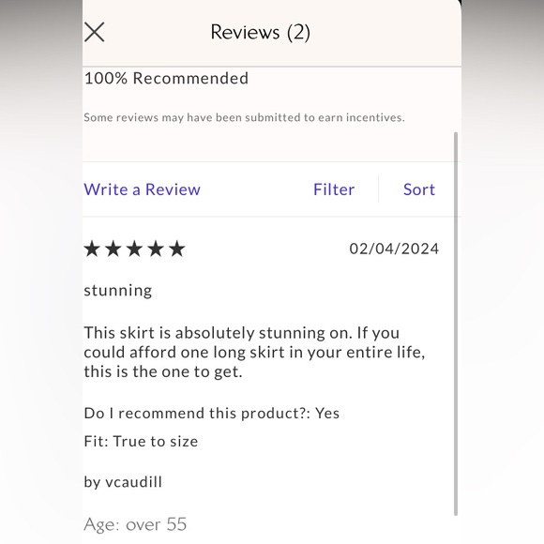The height and width of the screenshot is (544, 544).
Task: Click the fourth star of the rating
Action: pyautogui.click(x=156, y=249)
